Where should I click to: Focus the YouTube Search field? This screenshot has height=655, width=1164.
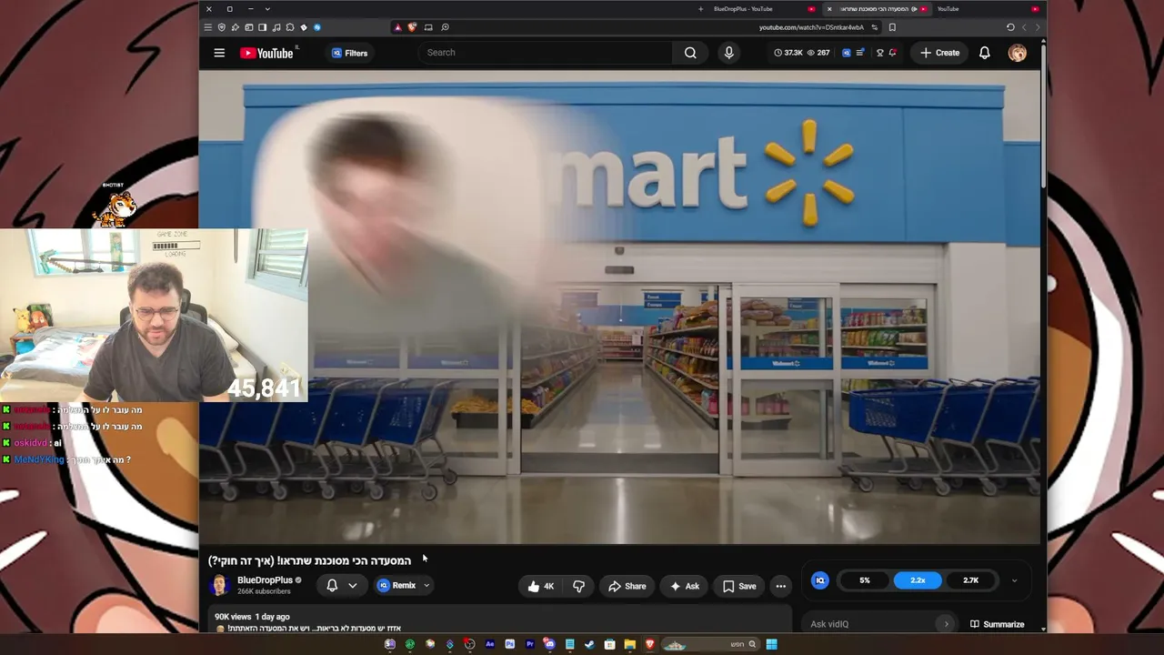click(x=546, y=53)
